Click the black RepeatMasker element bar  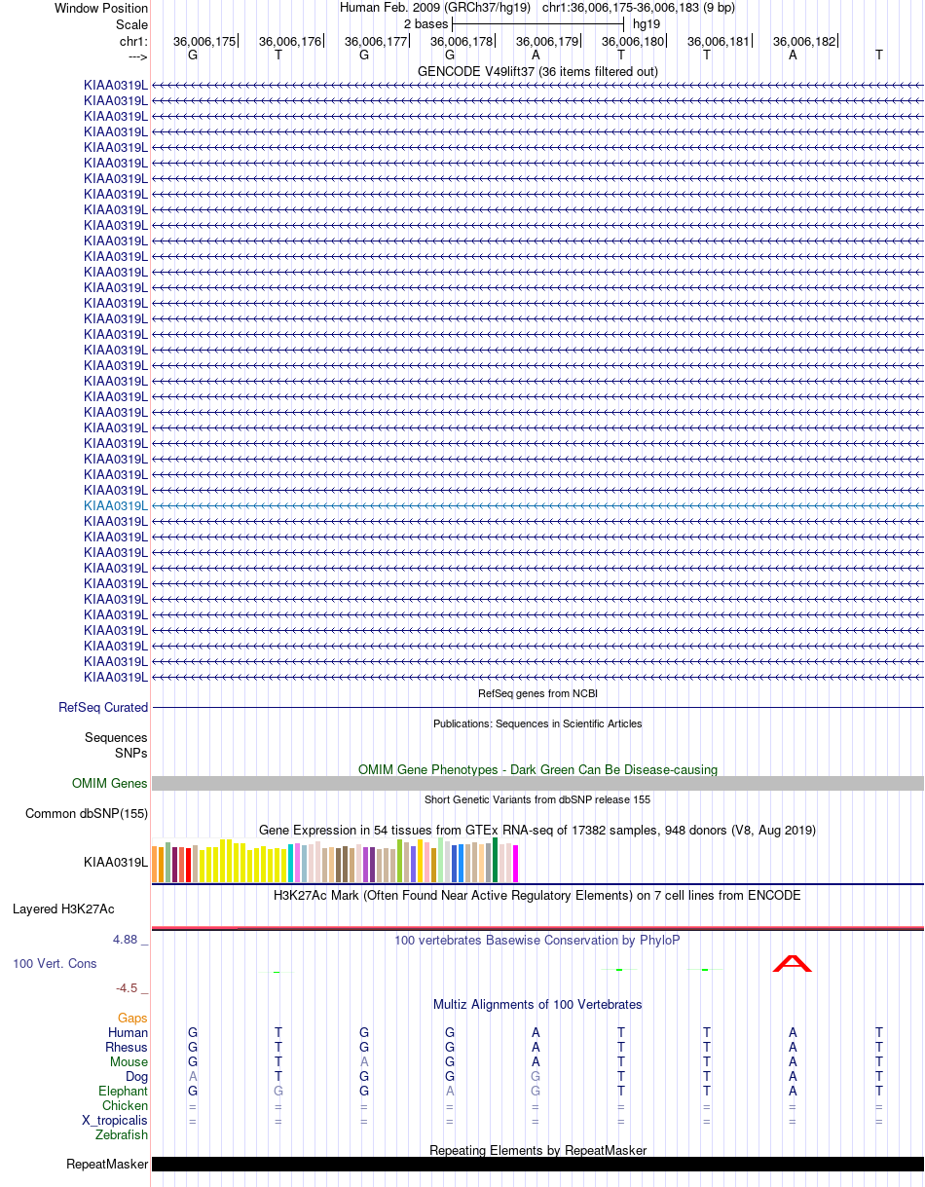(537, 1165)
